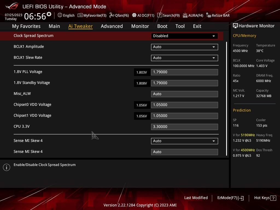Screen dimensions: 280x210
Task: Click the info circle icon
Action: click(x=7, y=167)
